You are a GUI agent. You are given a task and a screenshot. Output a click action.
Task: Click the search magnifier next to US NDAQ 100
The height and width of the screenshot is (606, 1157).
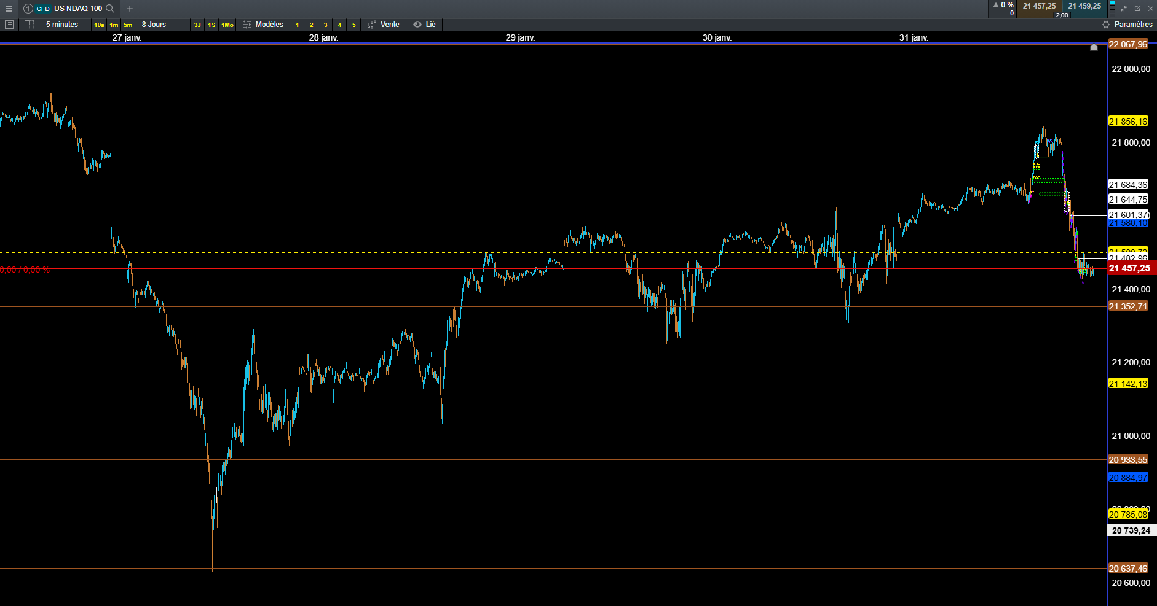tap(110, 9)
